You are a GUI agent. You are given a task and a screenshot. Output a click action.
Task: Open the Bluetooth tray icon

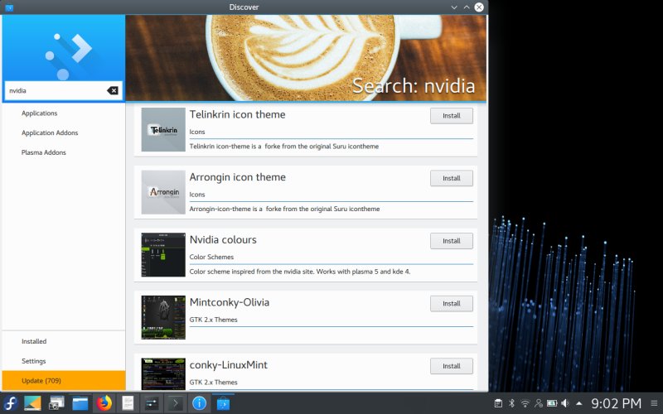tap(511, 403)
